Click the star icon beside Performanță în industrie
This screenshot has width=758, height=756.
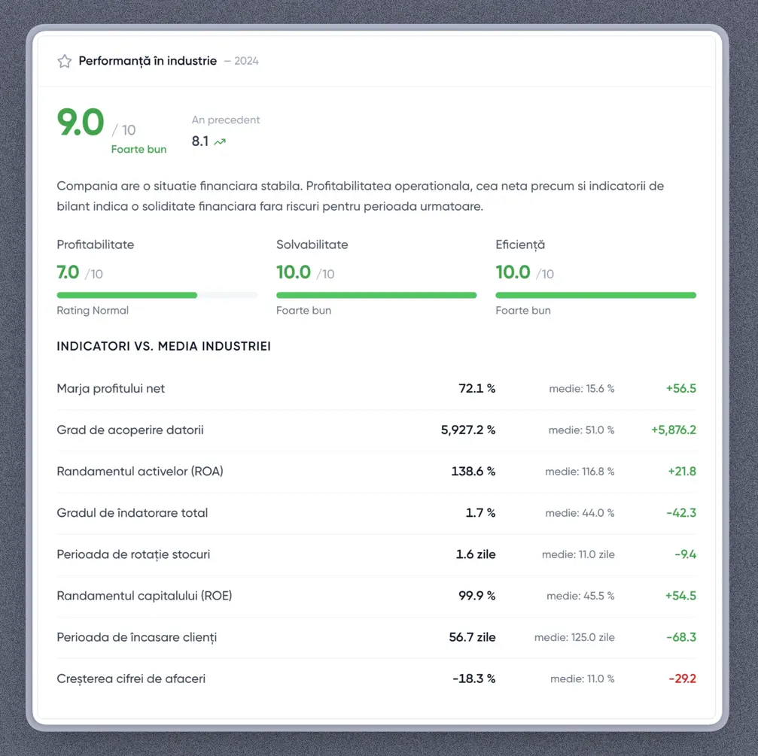click(65, 62)
